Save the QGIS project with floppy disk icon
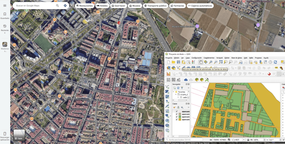Image resolution: width=285 pixels, height=144 pixels. (x=178, y=62)
